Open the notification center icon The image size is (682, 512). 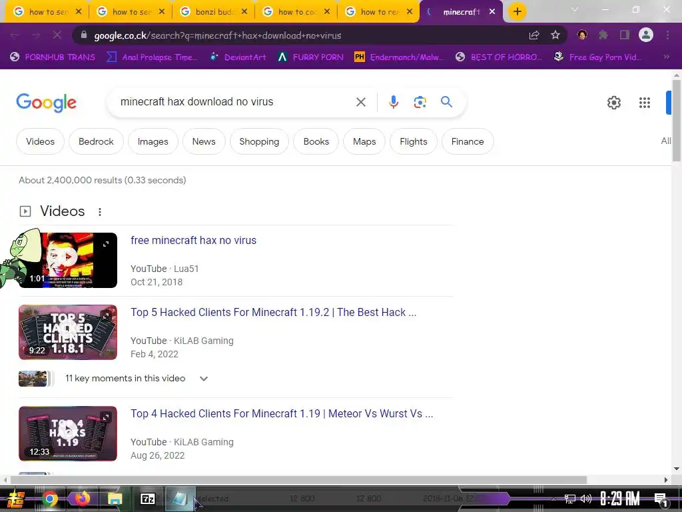[661, 499]
